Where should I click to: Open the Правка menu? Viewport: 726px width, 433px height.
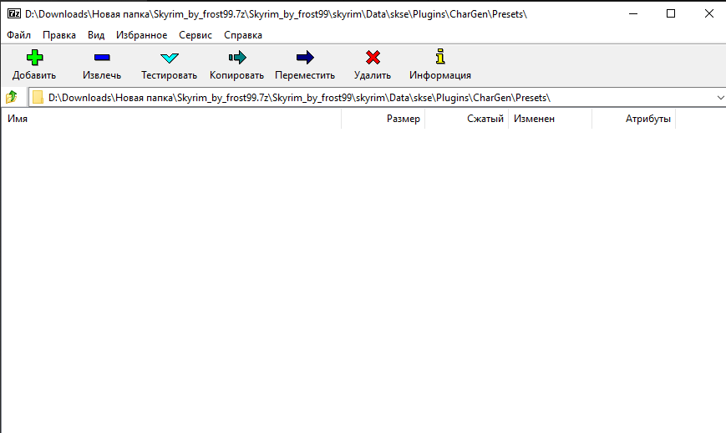(x=59, y=35)
